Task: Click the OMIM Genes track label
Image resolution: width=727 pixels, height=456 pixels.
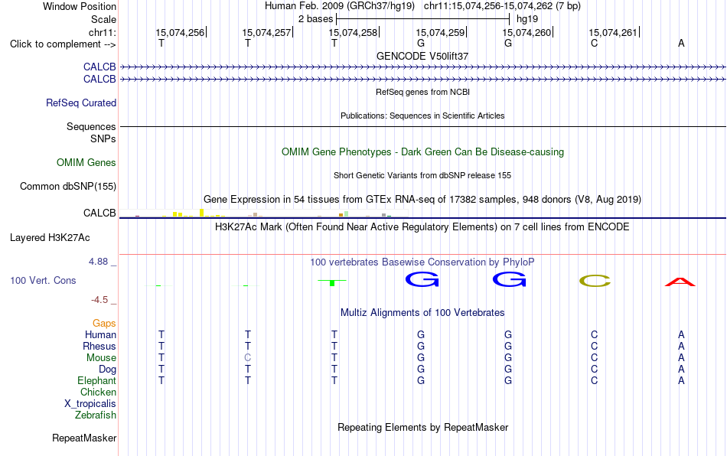Action: click(86, 163)
